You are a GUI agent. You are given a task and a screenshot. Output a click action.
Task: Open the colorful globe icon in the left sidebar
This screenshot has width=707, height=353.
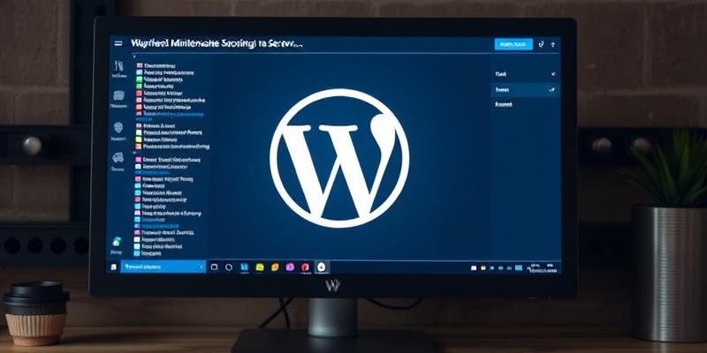click(117, 241)
